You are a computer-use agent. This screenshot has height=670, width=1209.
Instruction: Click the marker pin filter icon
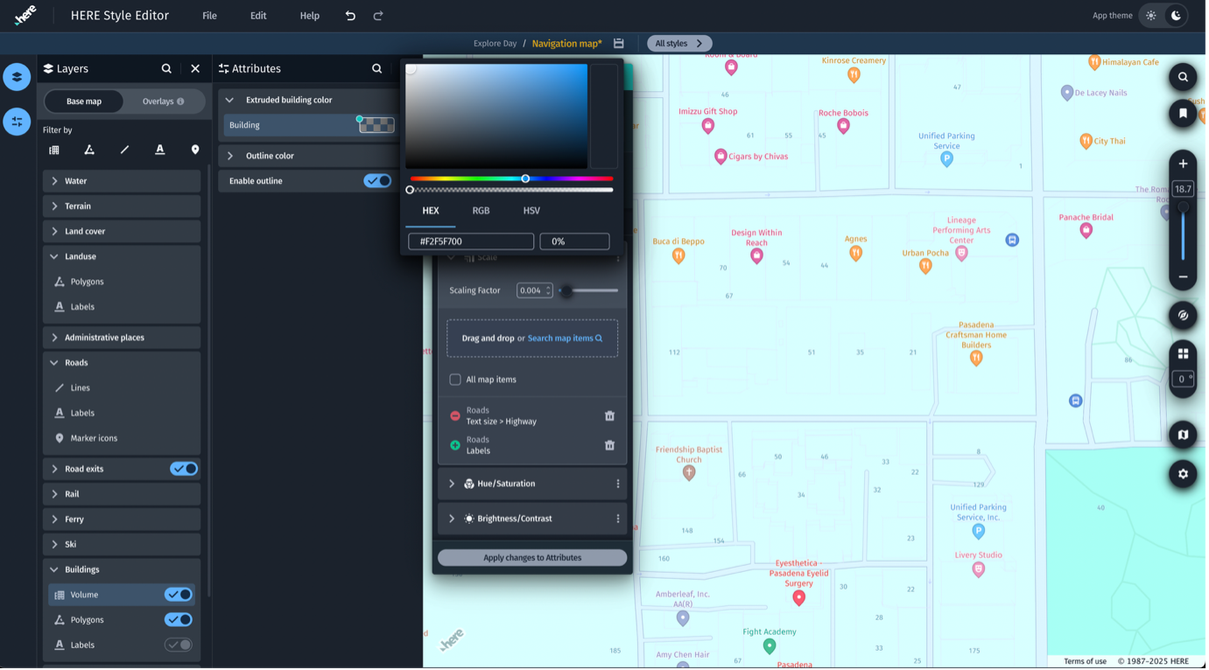pos(195,150)
